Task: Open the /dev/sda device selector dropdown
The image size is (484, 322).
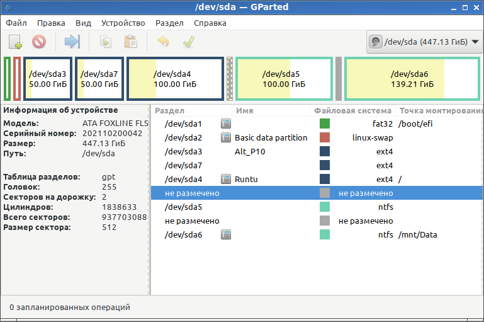Action: click(x=424, y=42)
